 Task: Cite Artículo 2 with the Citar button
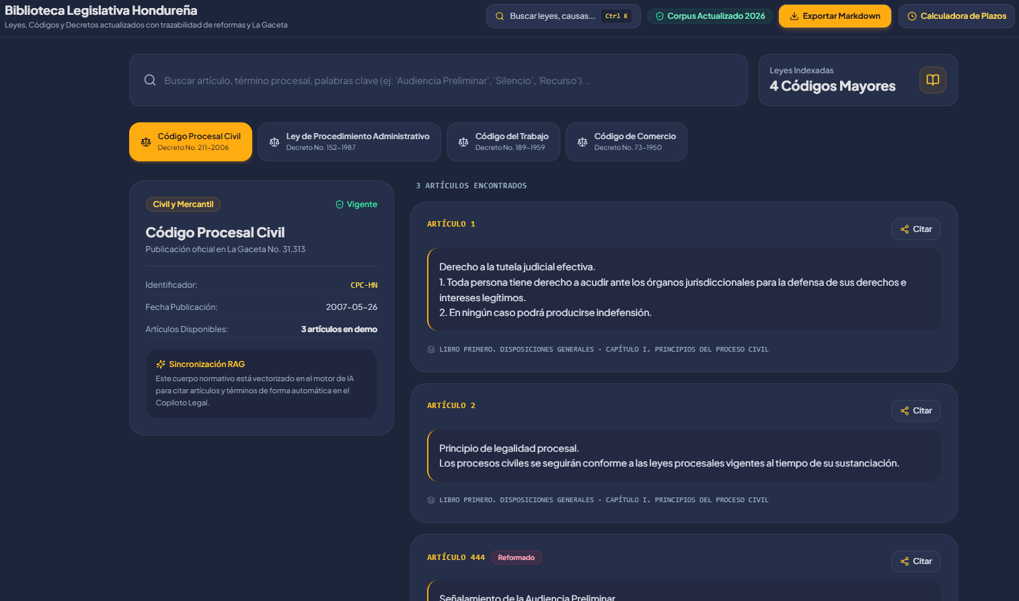[x=916, y=411]
